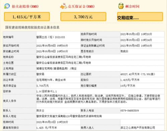
Task: Select contact name 陈女士
Action: 40,111
